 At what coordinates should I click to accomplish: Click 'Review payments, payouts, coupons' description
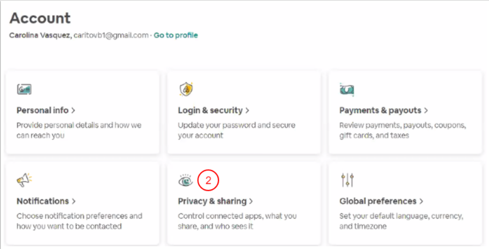coord(402,130)
